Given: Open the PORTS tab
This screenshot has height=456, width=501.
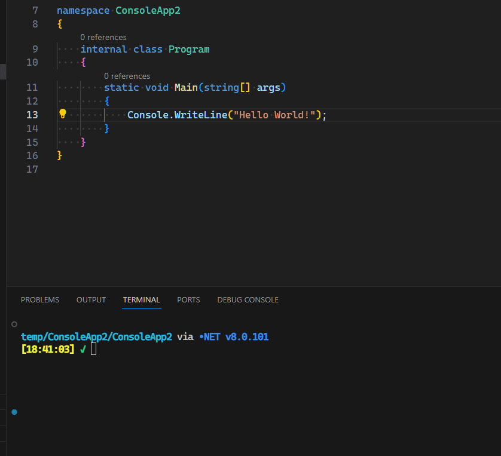Looking at the screenshot, I should (x=188, y=299).
